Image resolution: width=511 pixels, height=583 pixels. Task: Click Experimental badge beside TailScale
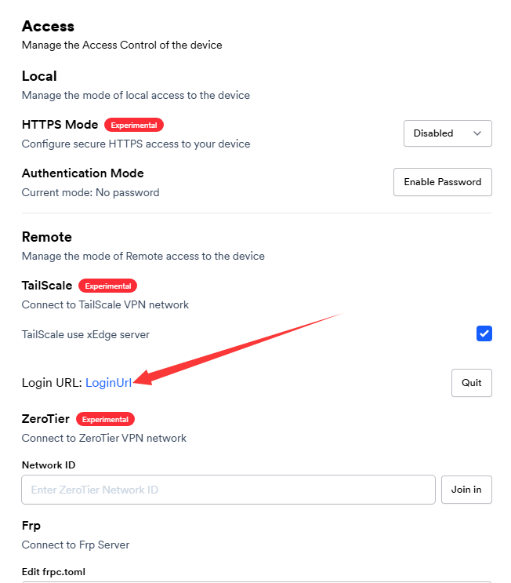(x=108, y=286)
